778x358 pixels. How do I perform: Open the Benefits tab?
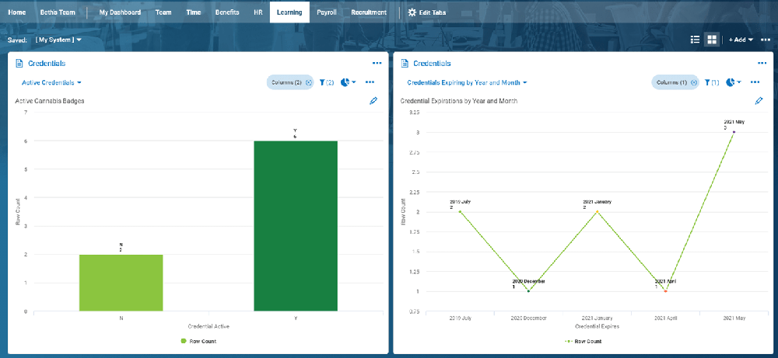point(226,12)
